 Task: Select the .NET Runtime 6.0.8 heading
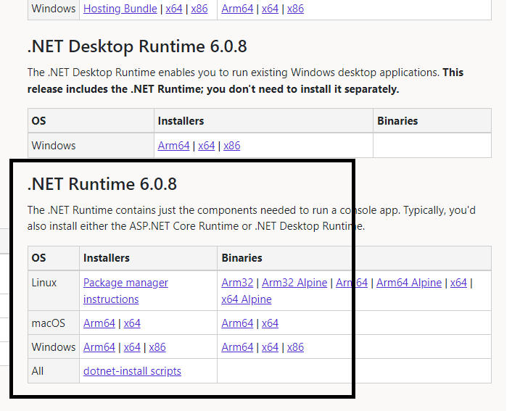(102, 184)
